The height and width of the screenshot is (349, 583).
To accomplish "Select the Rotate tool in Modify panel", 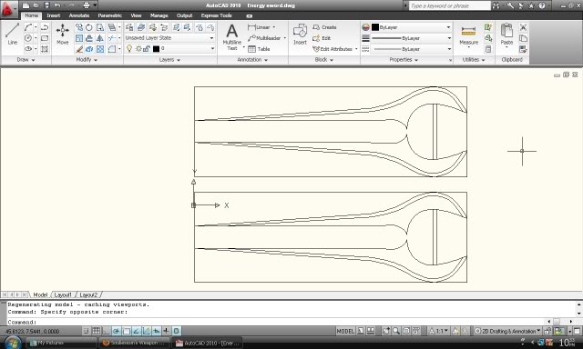I will coord(89,27).
